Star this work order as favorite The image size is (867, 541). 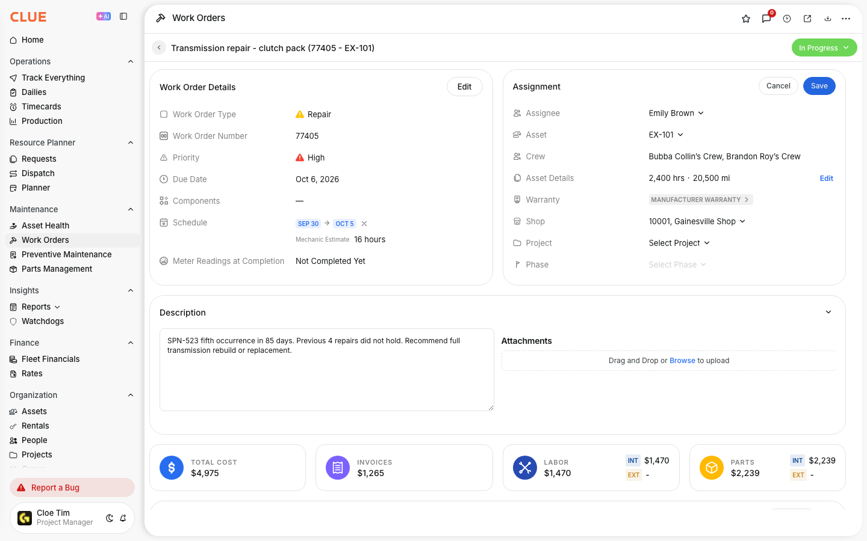(746, 19)
